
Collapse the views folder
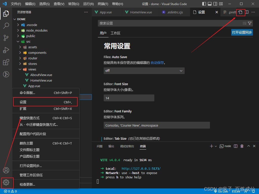point(20,69)
